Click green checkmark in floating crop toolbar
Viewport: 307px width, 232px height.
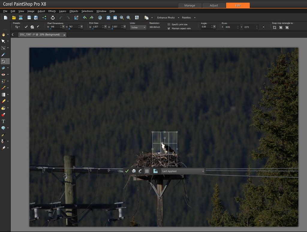click(x=127, y=171)
